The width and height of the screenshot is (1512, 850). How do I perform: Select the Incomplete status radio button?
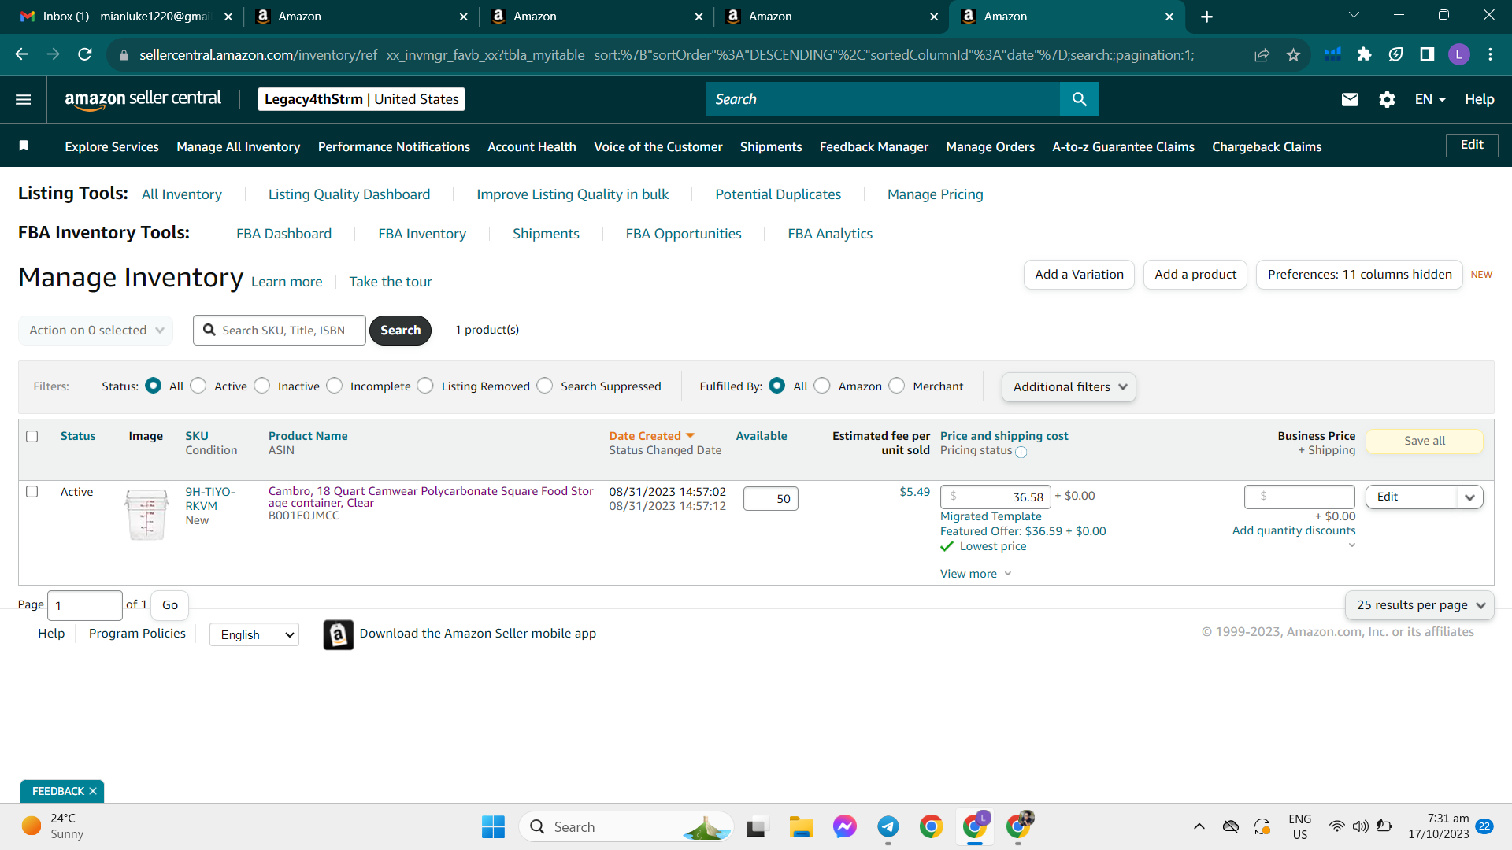(x=335, y=386)
